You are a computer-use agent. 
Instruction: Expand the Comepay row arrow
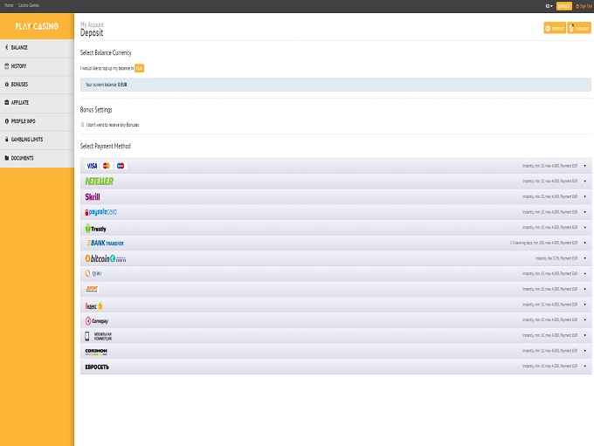pos(585,321)
